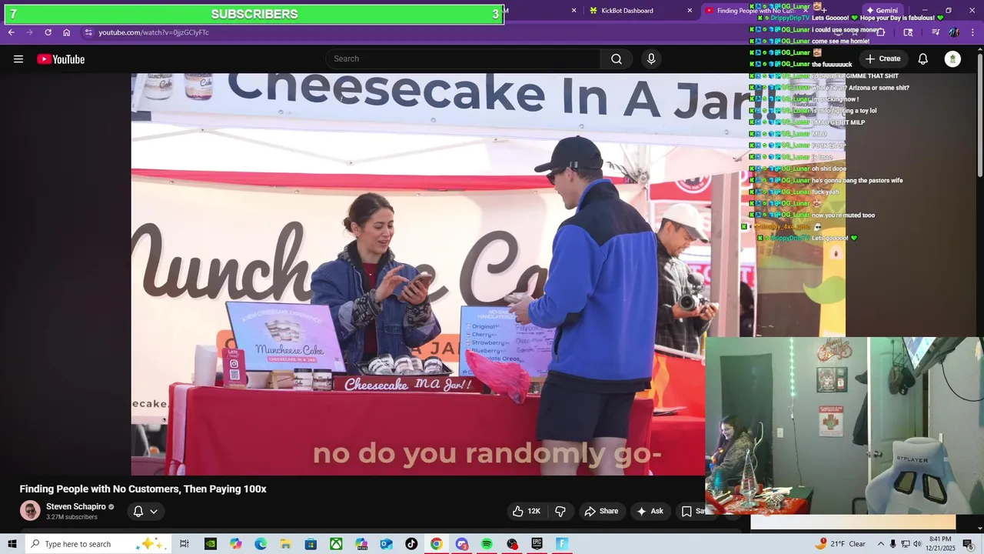Open Steven Schapiro channel name link
Viewport: 984px width, 554px height.
76,506
